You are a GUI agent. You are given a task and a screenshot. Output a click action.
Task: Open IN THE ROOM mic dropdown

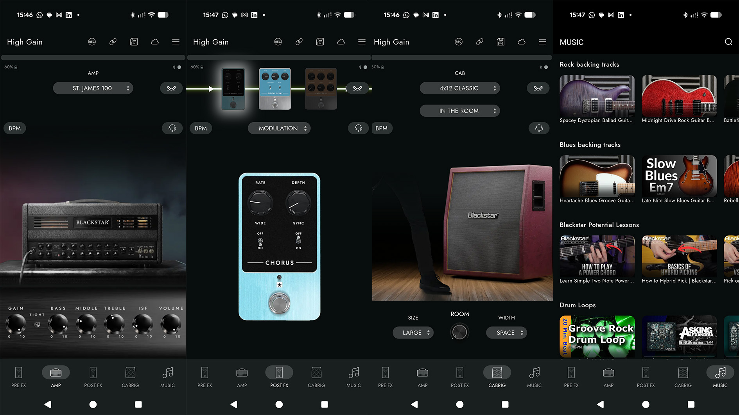click(460, 111)
